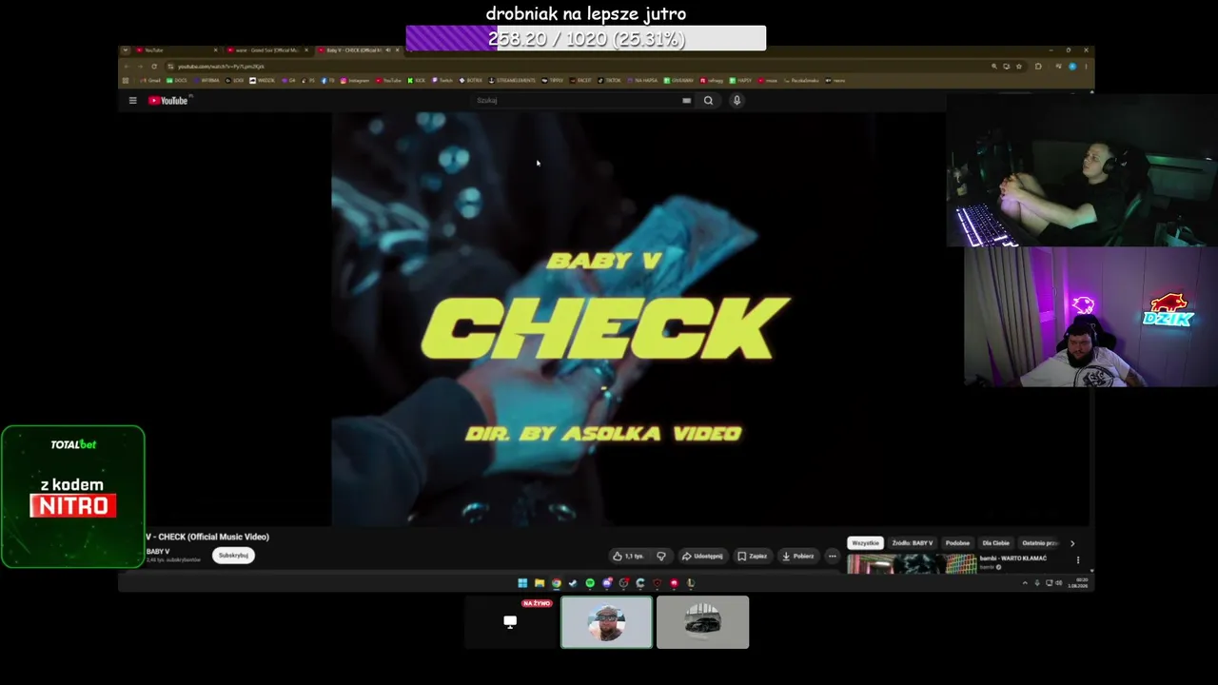Like the video with the thumbs-up button
The image size is (1218, 685).
[x=628, y=556]
